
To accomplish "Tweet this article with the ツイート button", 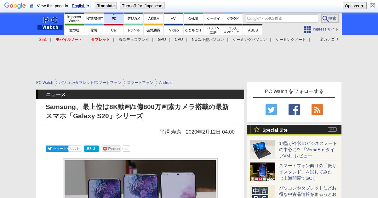I will click(x=57, y=149).
